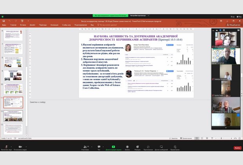Viewport: 243px width, 165px height.
Task: Switch to Reading view icon
Action: coord(207,138)
